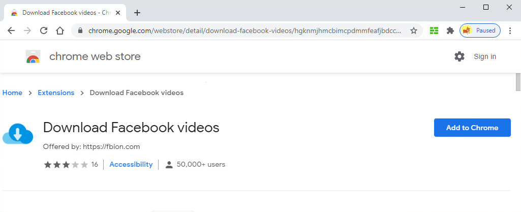Click the star rating with 16 reviews
Image resolution: width=521 pixels, height=212 pixels.
(x=71, y=165)
